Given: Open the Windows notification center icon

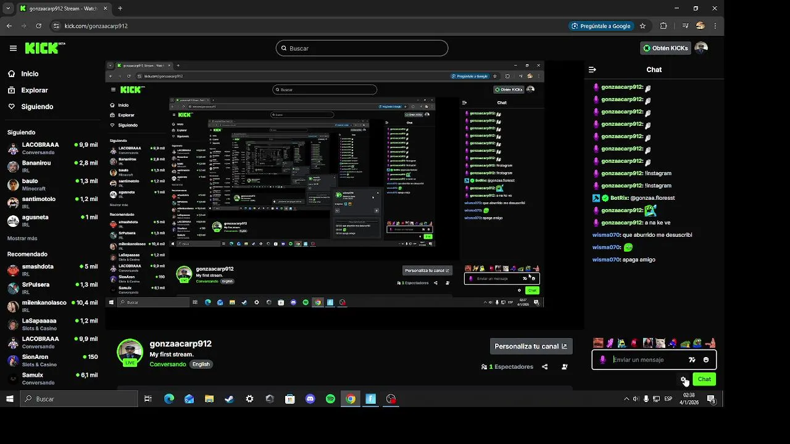Looking at the screenshot, I should pos(711,399).
